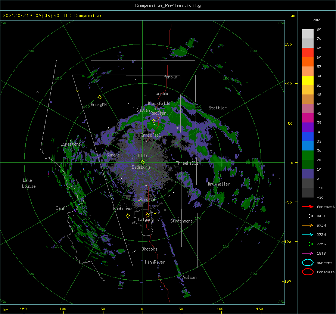The width and height of the screenshot is (336, 314).
Task: Click the current legend text
Action: click(324, 262)
